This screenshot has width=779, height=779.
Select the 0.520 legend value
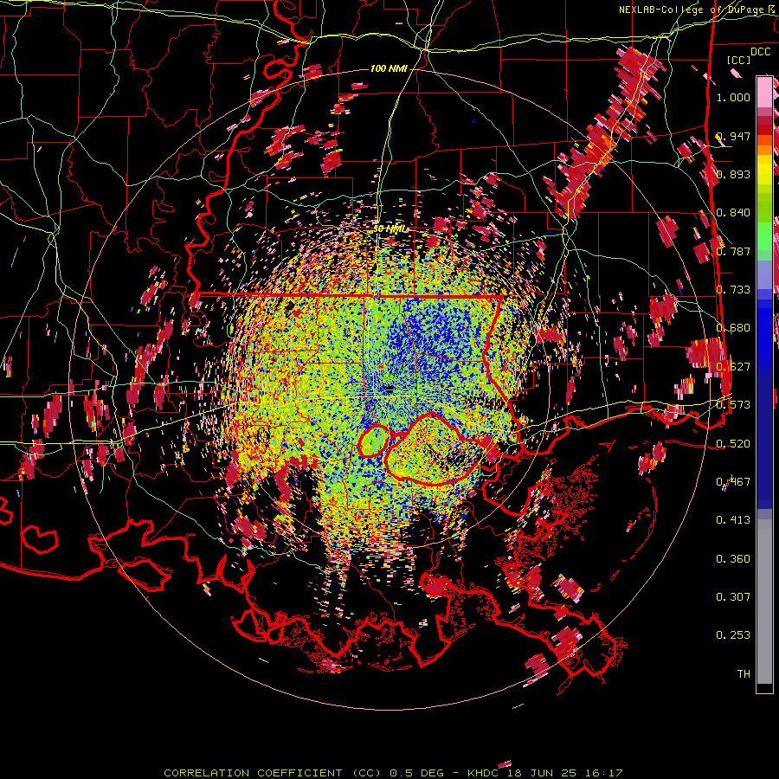click(x=733, y=443)
